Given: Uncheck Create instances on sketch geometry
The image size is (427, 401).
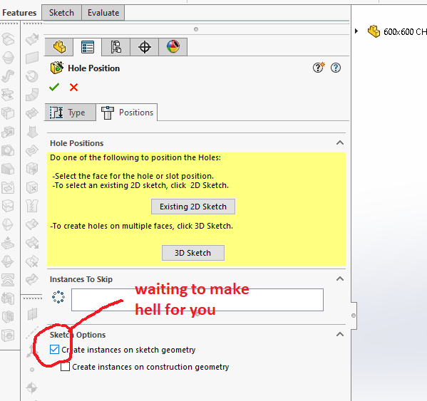Looking at the screenshot, I should pyautogui.click(x=54, y=350).
